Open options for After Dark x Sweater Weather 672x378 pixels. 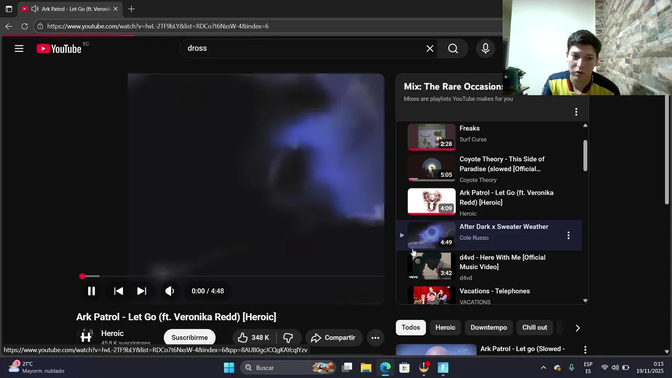pyautogui.click(x=568, y=236)
